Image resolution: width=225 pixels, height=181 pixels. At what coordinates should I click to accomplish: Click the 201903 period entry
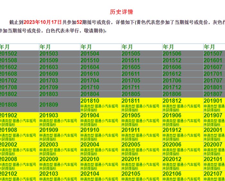[59, 119]
